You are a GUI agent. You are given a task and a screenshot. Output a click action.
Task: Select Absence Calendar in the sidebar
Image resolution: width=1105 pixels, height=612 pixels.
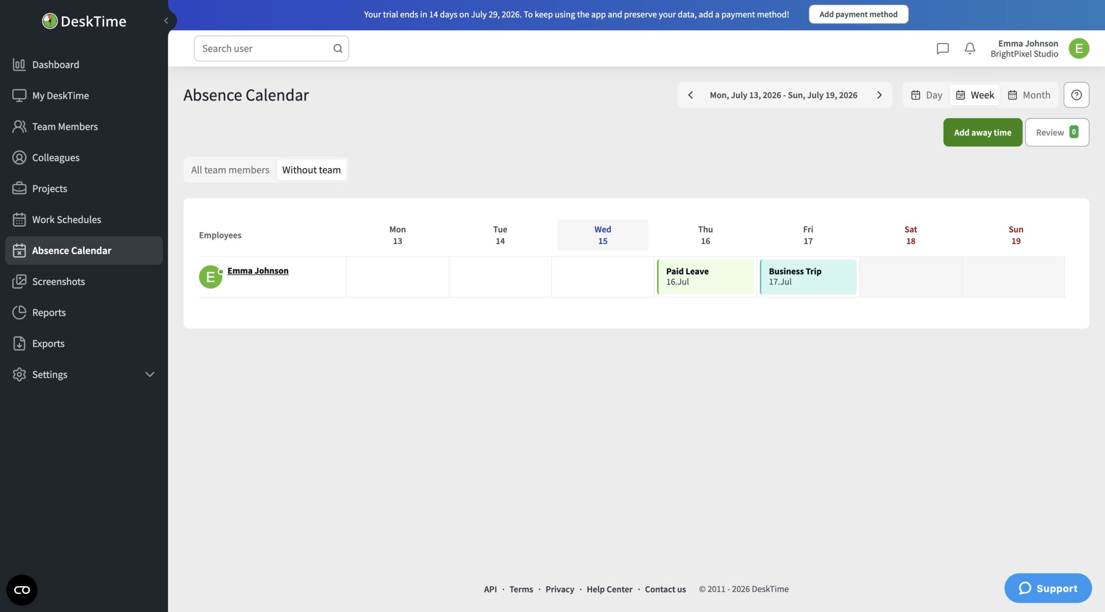click(84, 251)
